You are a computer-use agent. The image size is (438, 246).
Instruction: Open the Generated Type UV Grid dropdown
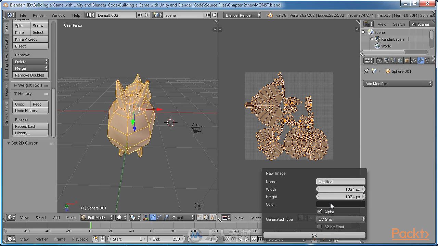(341, 219)
